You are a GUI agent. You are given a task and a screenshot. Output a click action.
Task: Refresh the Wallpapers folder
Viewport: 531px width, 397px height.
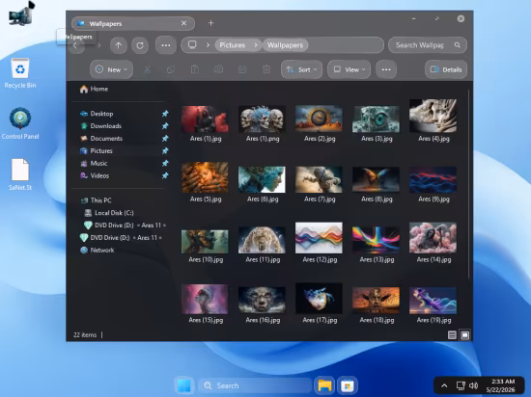(140, 45)
